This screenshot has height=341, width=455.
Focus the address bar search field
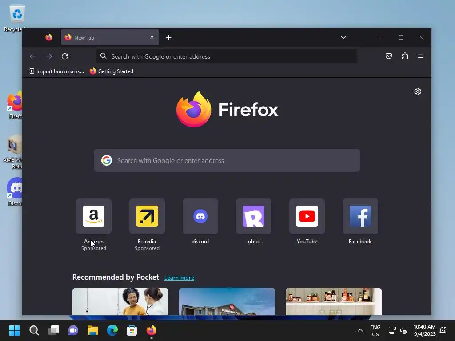(x=227, y=56)
